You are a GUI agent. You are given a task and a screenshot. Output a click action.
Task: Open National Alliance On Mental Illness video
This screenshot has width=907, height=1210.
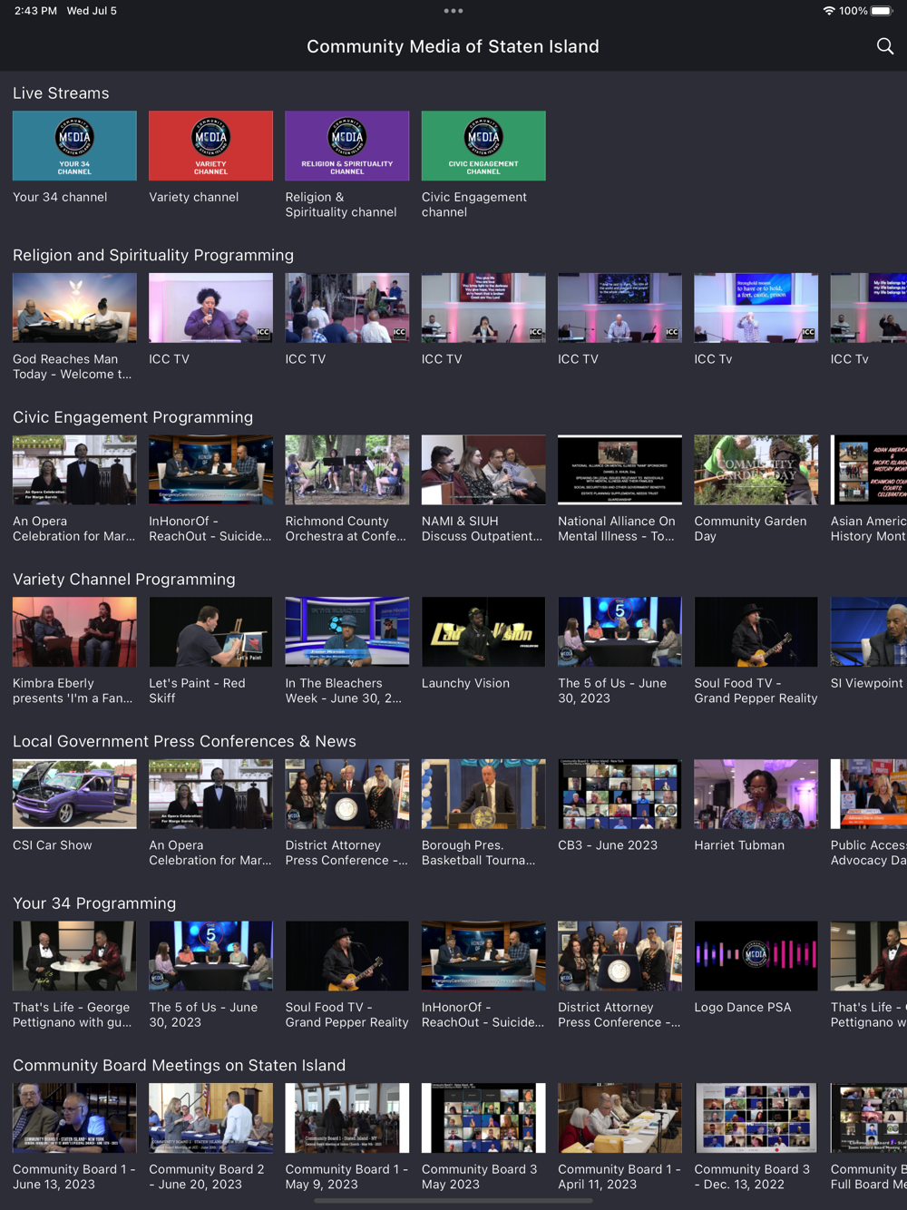(619, 470)
